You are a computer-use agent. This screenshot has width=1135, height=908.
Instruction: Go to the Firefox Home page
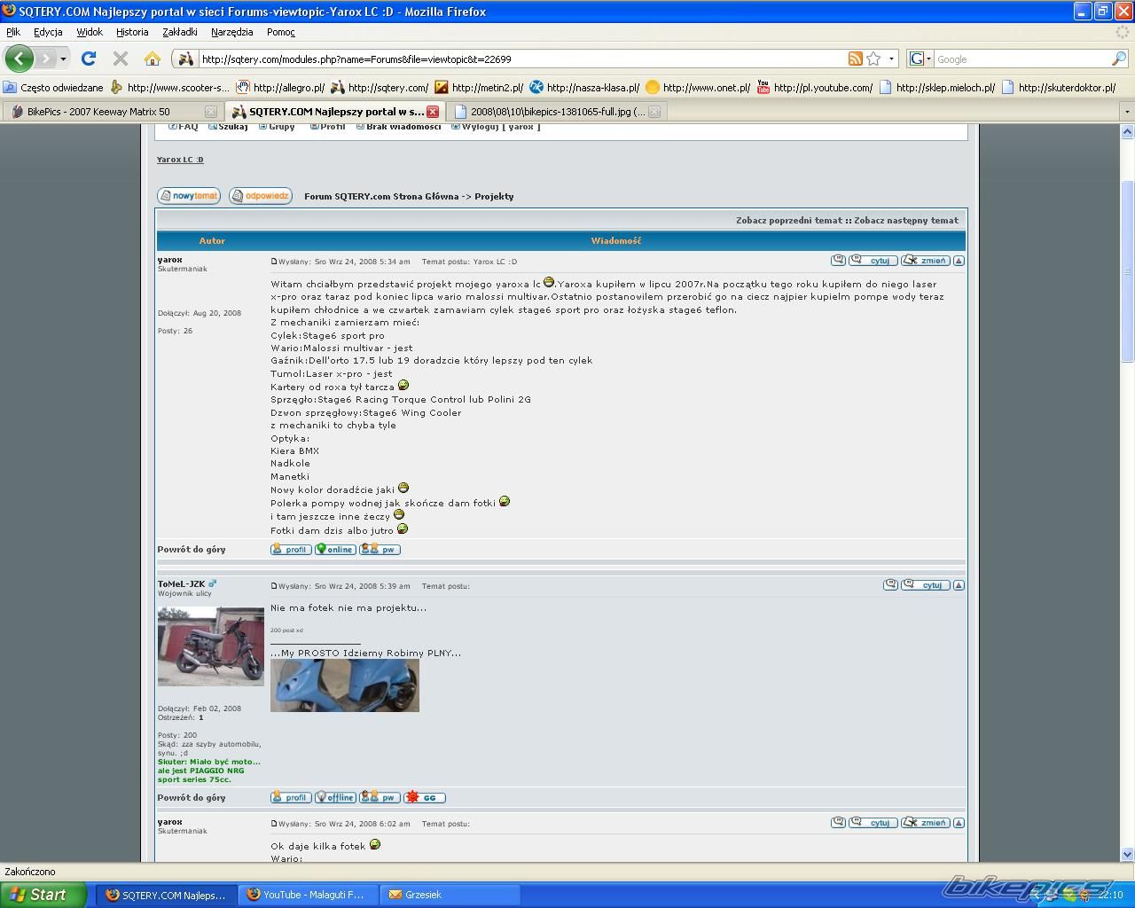pos(153,59)
